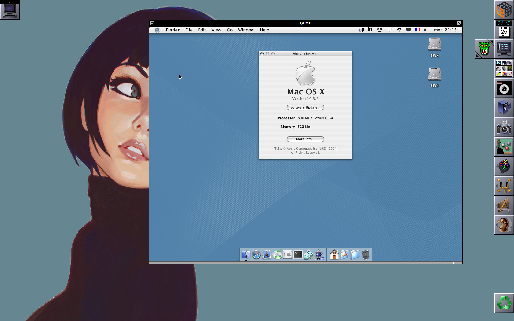514x321 pixels.
Task: Open Mail from the Dock
Action: 267,255
